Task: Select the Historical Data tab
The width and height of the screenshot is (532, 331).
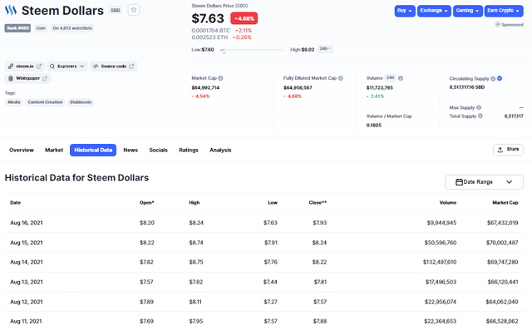Action: pyautogui.click(x=93, y=150)
